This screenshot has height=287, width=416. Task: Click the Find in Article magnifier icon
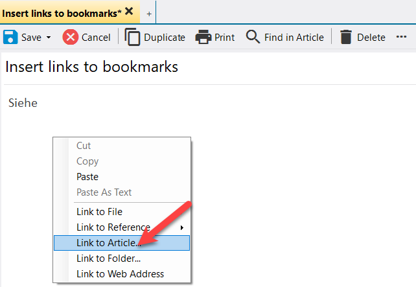tap(253, 37)
